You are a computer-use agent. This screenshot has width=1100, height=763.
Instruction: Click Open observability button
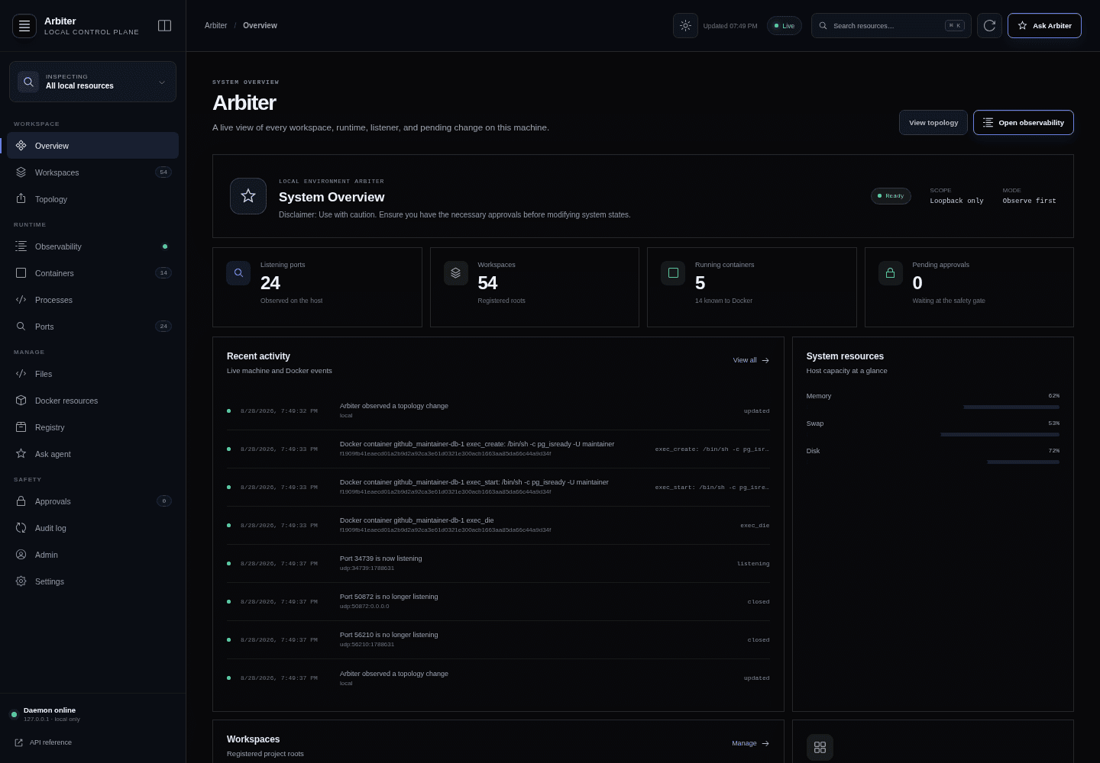(x=1024, y=123)
